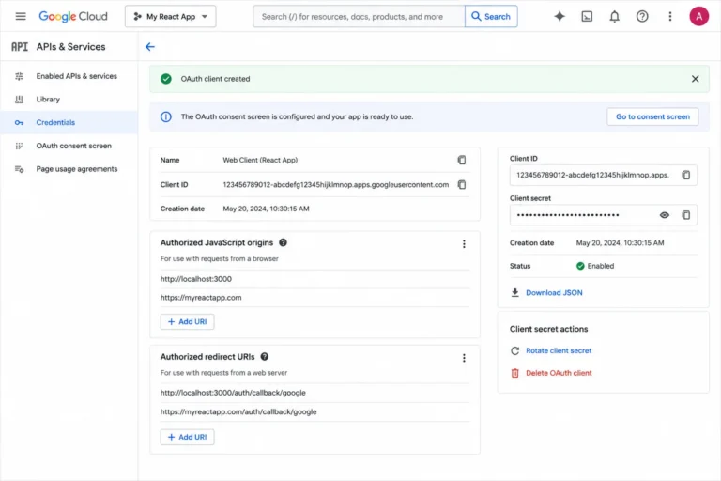Click Go to consent screen button

[x=652, y=116]
